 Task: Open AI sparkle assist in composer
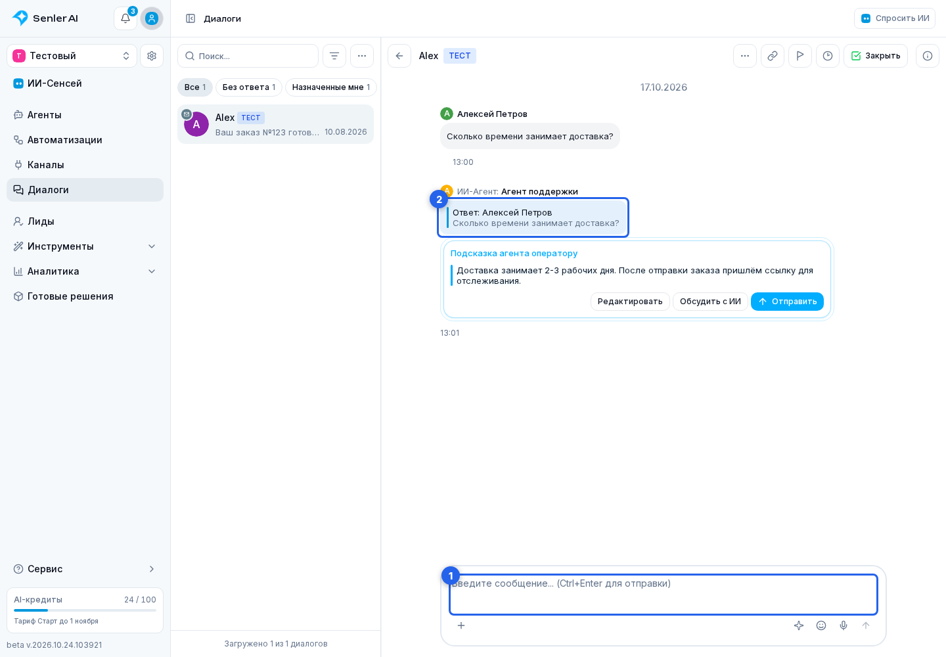coord(799,625)
